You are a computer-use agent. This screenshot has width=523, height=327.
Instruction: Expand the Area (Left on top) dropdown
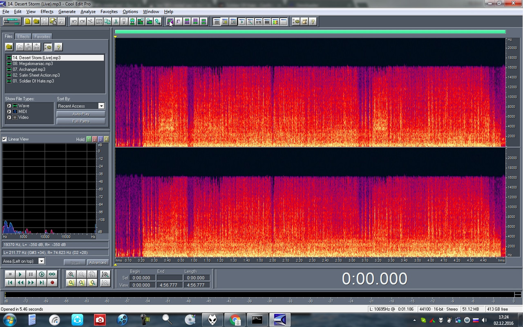tap(23, 261)
